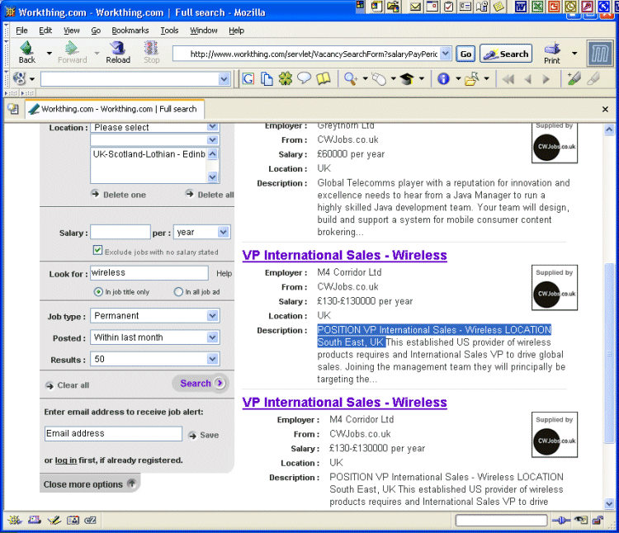The height and width of the screenshot is (533, 619).
Task: Open the Go menu
Action: click(x=96, y=31)
